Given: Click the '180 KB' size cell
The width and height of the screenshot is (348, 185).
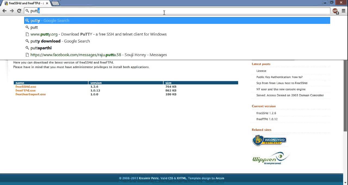Looking at the screenshot, I should pyautogui.click(x=171, y=94).
